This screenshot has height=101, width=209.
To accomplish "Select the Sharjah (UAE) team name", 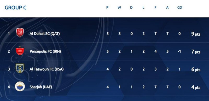I will click(x=41, y=87).
